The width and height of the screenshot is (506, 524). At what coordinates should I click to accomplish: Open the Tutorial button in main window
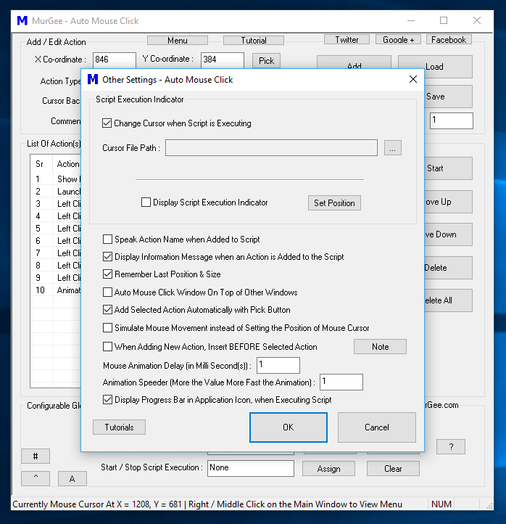pyautogui.click(x=254, y=41)
